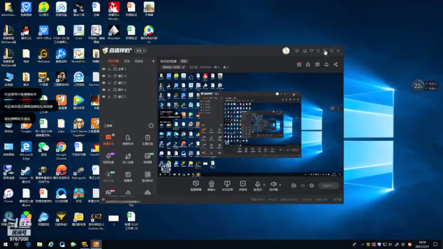Show hidden icons chevron in system tray
The image size is (443, 249).
click(x=362, y=245)
